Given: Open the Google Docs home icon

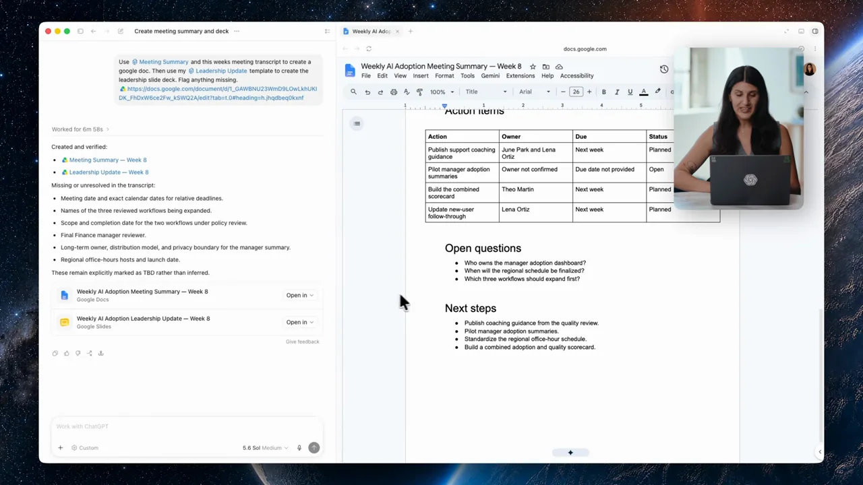Looking at the screenshot, I should [x=349, y=71].
